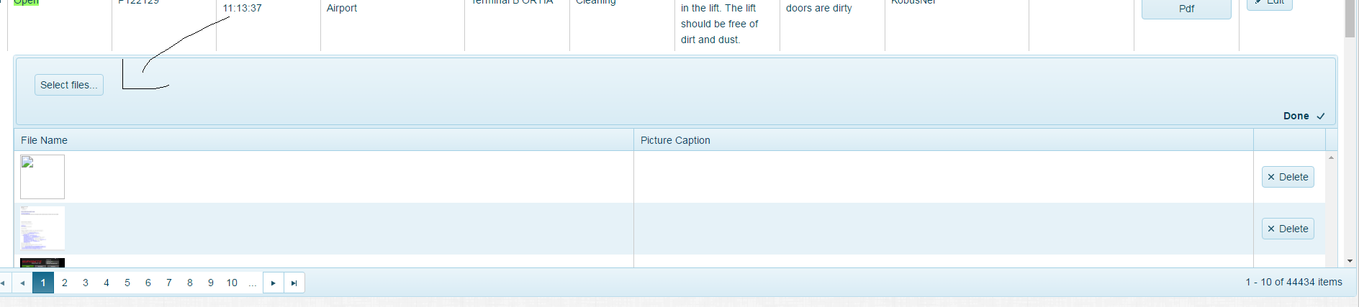
Task: Sort by Picture Caption column header
Action: click(675, 140)
